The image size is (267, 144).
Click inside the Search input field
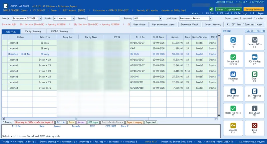(104, 18)
